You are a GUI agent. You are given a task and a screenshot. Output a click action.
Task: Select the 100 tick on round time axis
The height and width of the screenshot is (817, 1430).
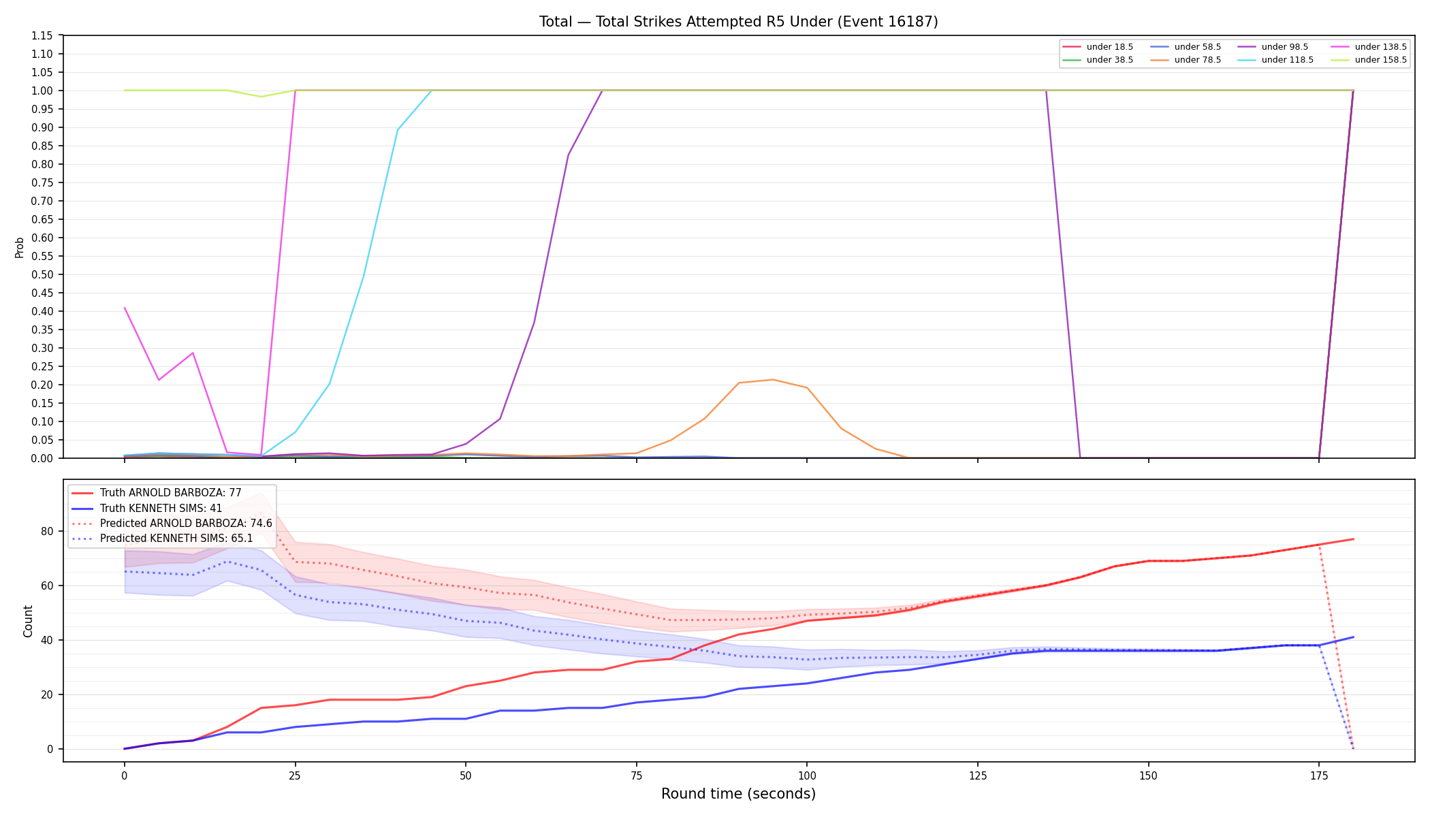click(807, 775)
